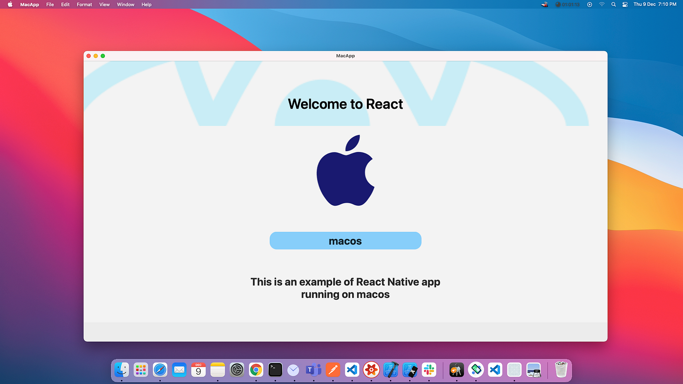Open Spotlight search from the menu bar
This screenshot has width=683, height=384.
[x=613, y=4]
